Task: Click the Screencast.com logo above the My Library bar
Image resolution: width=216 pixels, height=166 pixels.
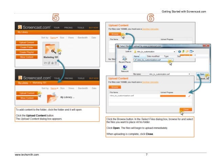Action: pos(34,27)
